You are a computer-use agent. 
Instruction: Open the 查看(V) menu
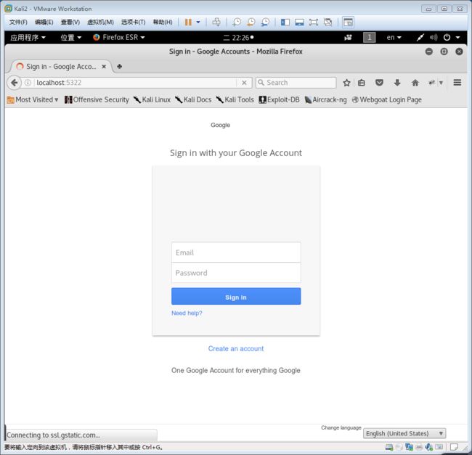(x=70, y=22)
